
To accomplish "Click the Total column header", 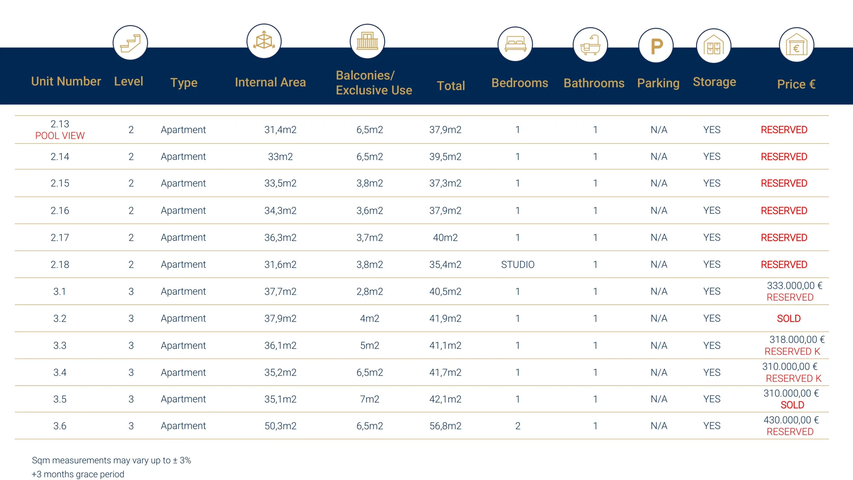I will [451, 86].
